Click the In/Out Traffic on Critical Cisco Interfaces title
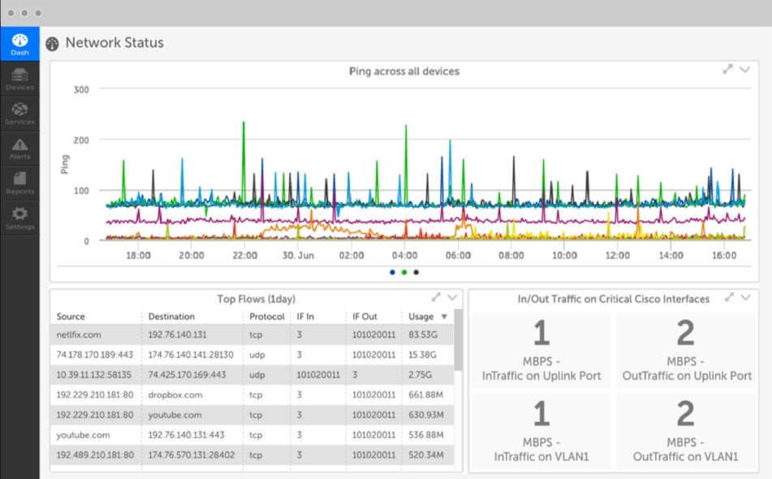 click(x=614, y=299)
